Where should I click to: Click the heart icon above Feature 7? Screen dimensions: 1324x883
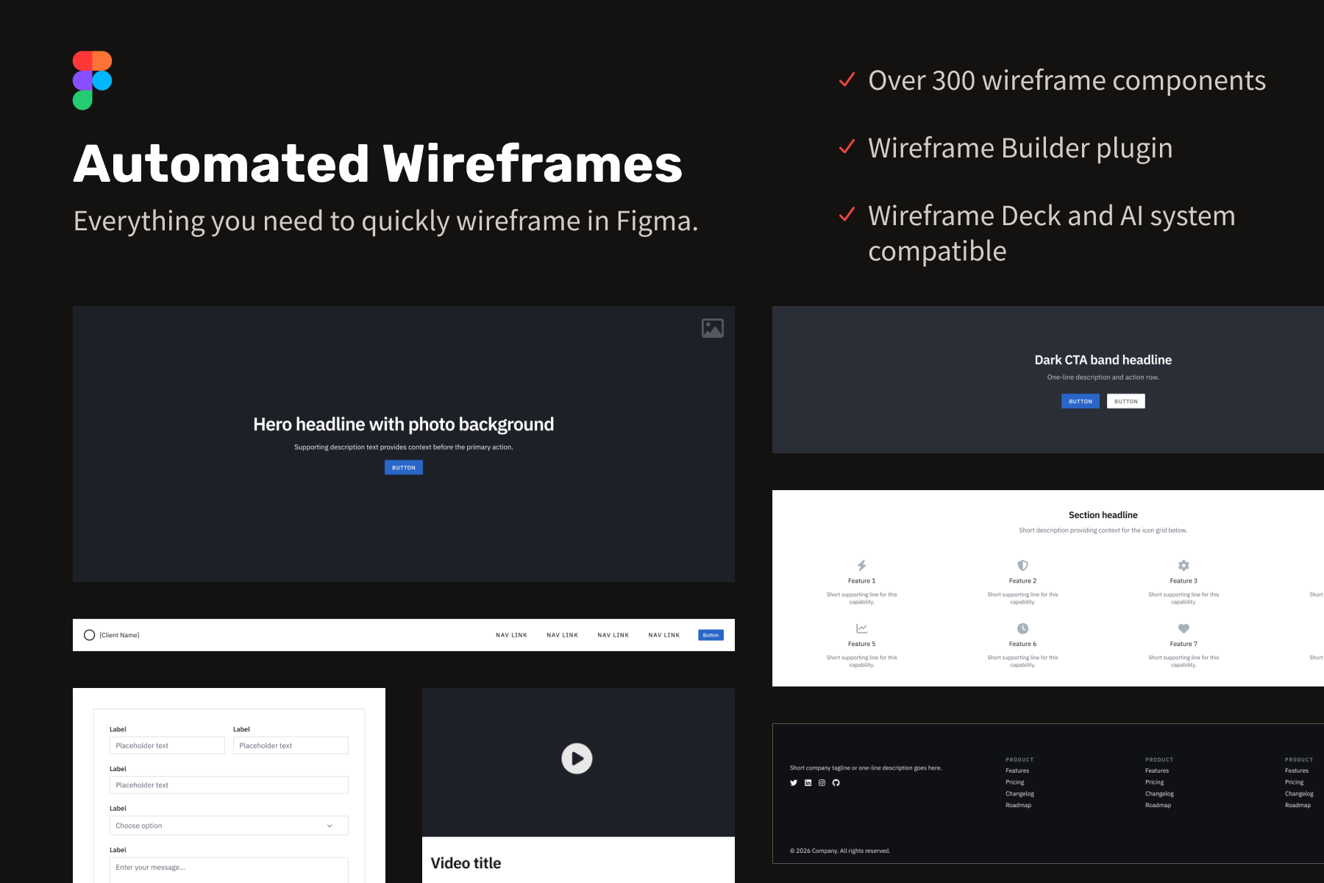point(1184,628)
